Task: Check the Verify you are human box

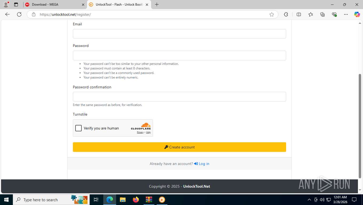Action: point(78,128)
